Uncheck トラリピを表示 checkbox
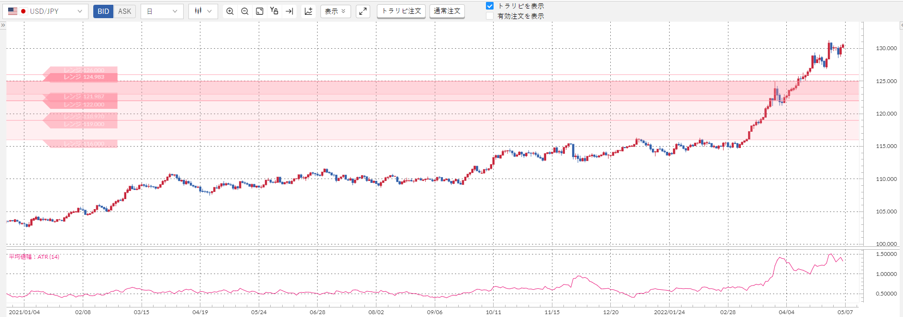 tap(490, 6)
